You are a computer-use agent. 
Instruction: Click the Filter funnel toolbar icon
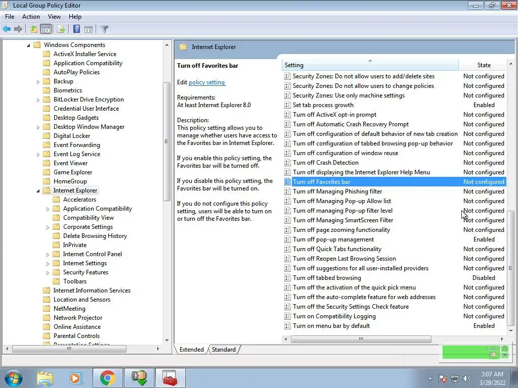point(104,29)
